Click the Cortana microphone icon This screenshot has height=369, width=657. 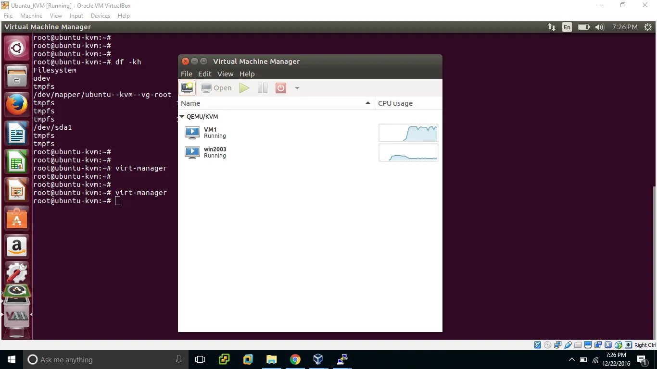click(179, 359)
